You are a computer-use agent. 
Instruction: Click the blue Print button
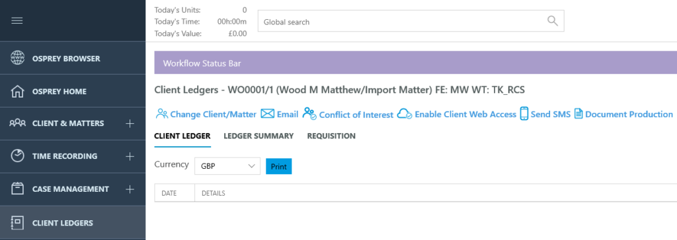coord(279,166)
